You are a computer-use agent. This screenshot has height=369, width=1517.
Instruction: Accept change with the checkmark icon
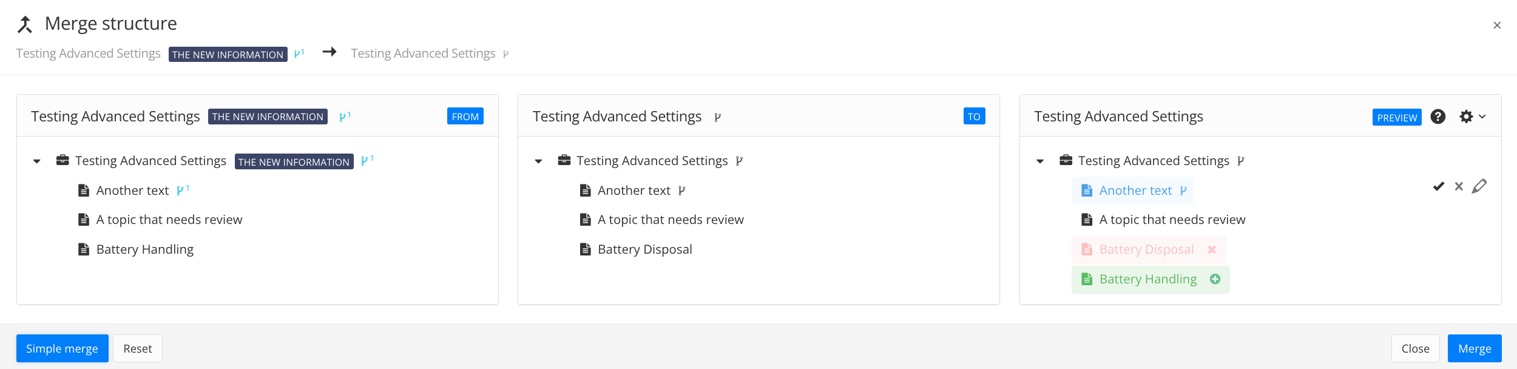pos(1438,186)
